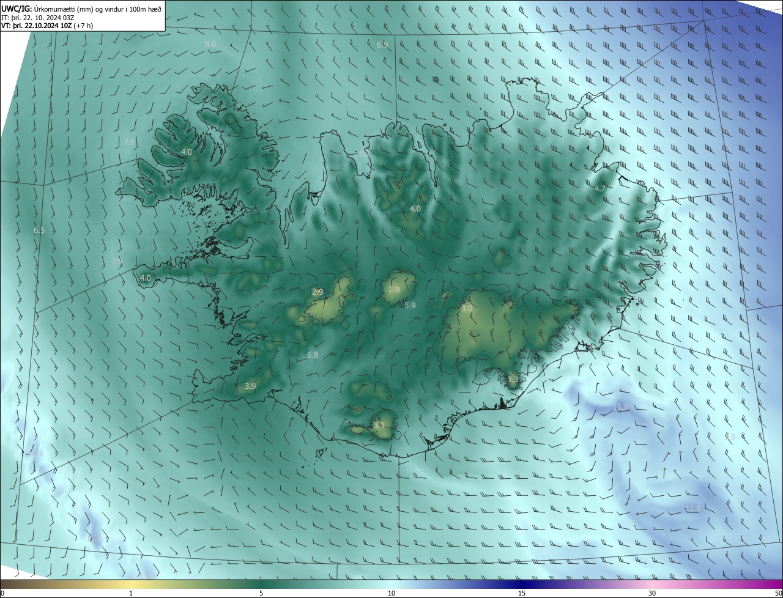783x598 pixels.
Task: Click the 2.9 value on Hofsjökull glacier
Action: point(394,290)
